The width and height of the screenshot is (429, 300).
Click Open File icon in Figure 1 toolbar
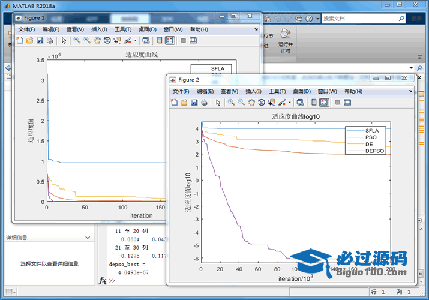tap(30, 40)
